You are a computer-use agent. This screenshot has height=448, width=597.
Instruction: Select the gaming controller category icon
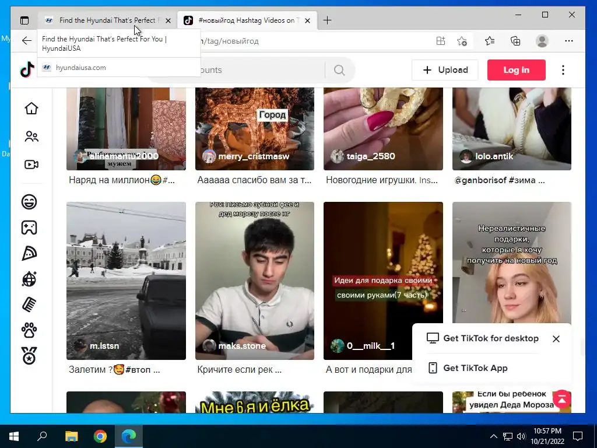tap(29, 228)
